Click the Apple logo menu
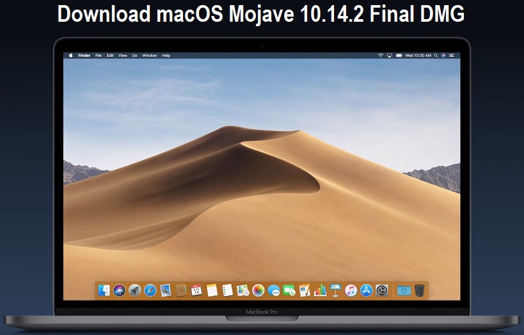Image resolution: width=524 pixels, height=335 pixels. point(70,56)
